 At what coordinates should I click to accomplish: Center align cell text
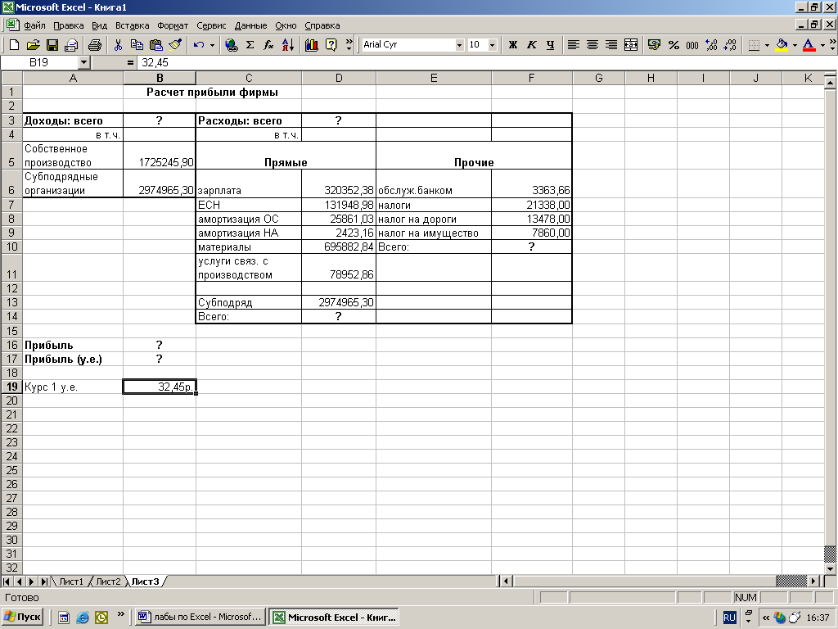tap(592, 45)
